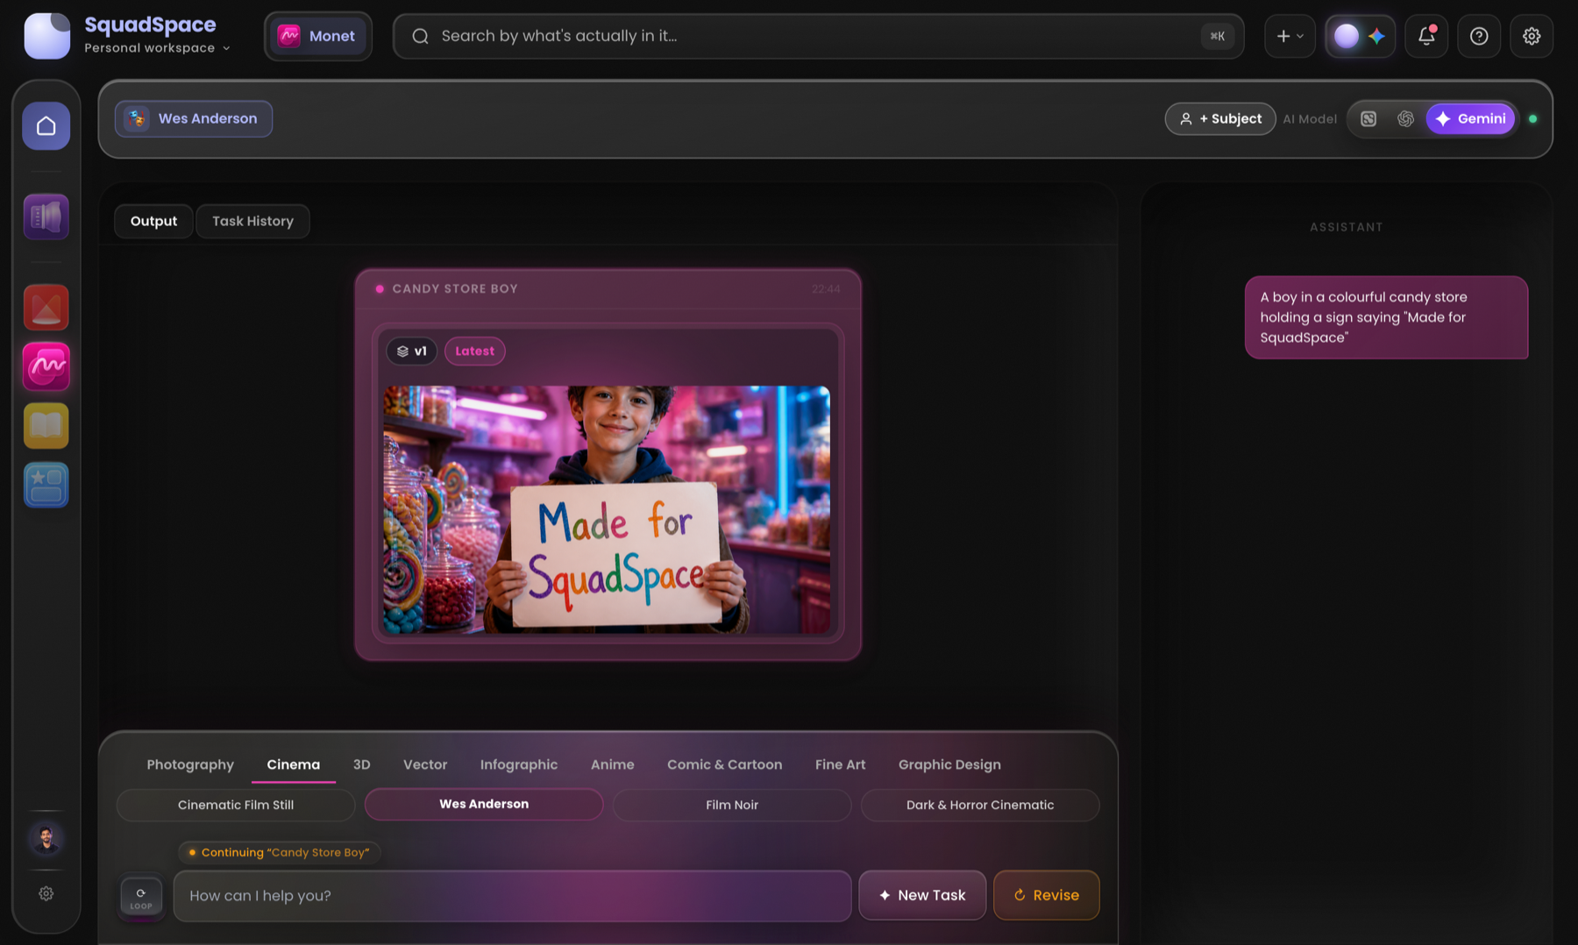This screenshot has width=1578, height=945.
Task: Open sidebar settings gear at bottom
Action: coord(46,893)
